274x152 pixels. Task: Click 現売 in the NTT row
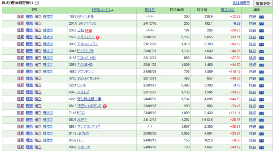29,140
